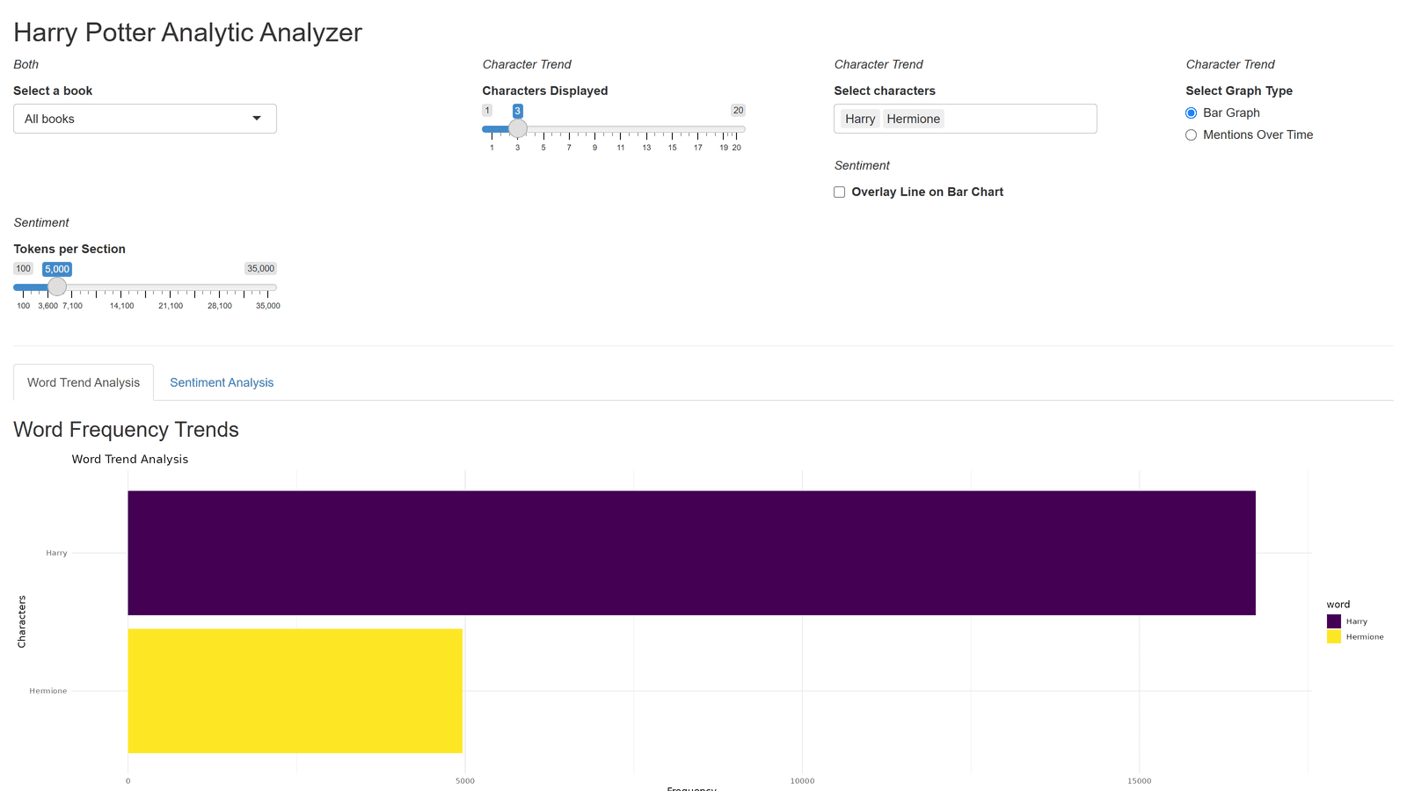Click the Hermione tag in Select characters
Screen dimensions: 1407x791
pos(914,119)
